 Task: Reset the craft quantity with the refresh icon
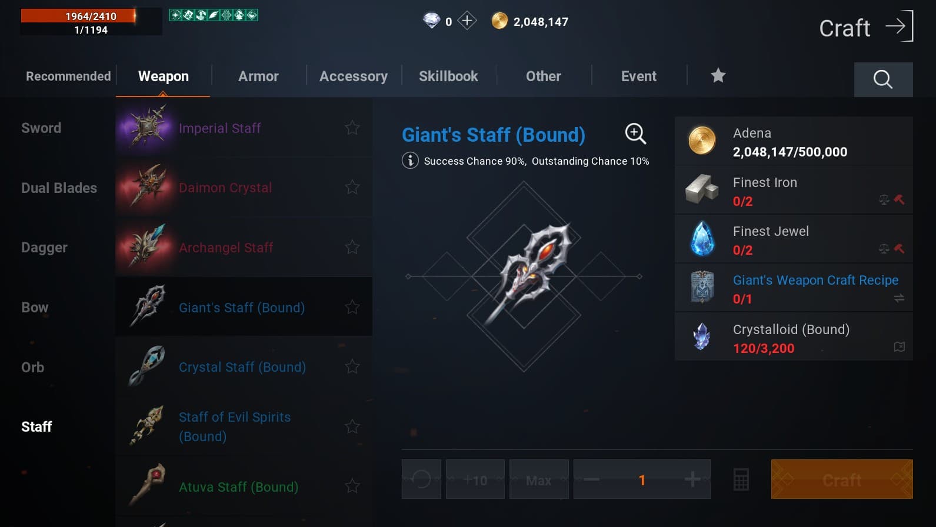421,479
